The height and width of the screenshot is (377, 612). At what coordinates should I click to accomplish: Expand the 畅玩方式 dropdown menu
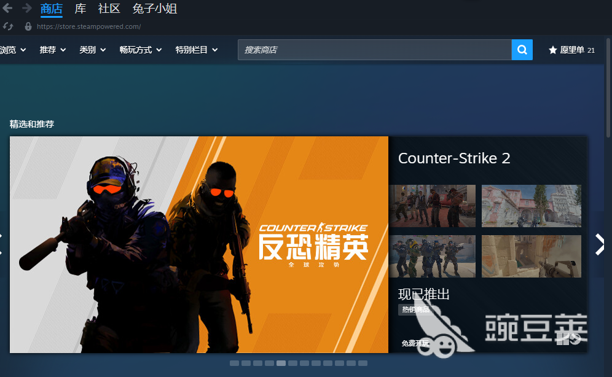coord(141,50)
